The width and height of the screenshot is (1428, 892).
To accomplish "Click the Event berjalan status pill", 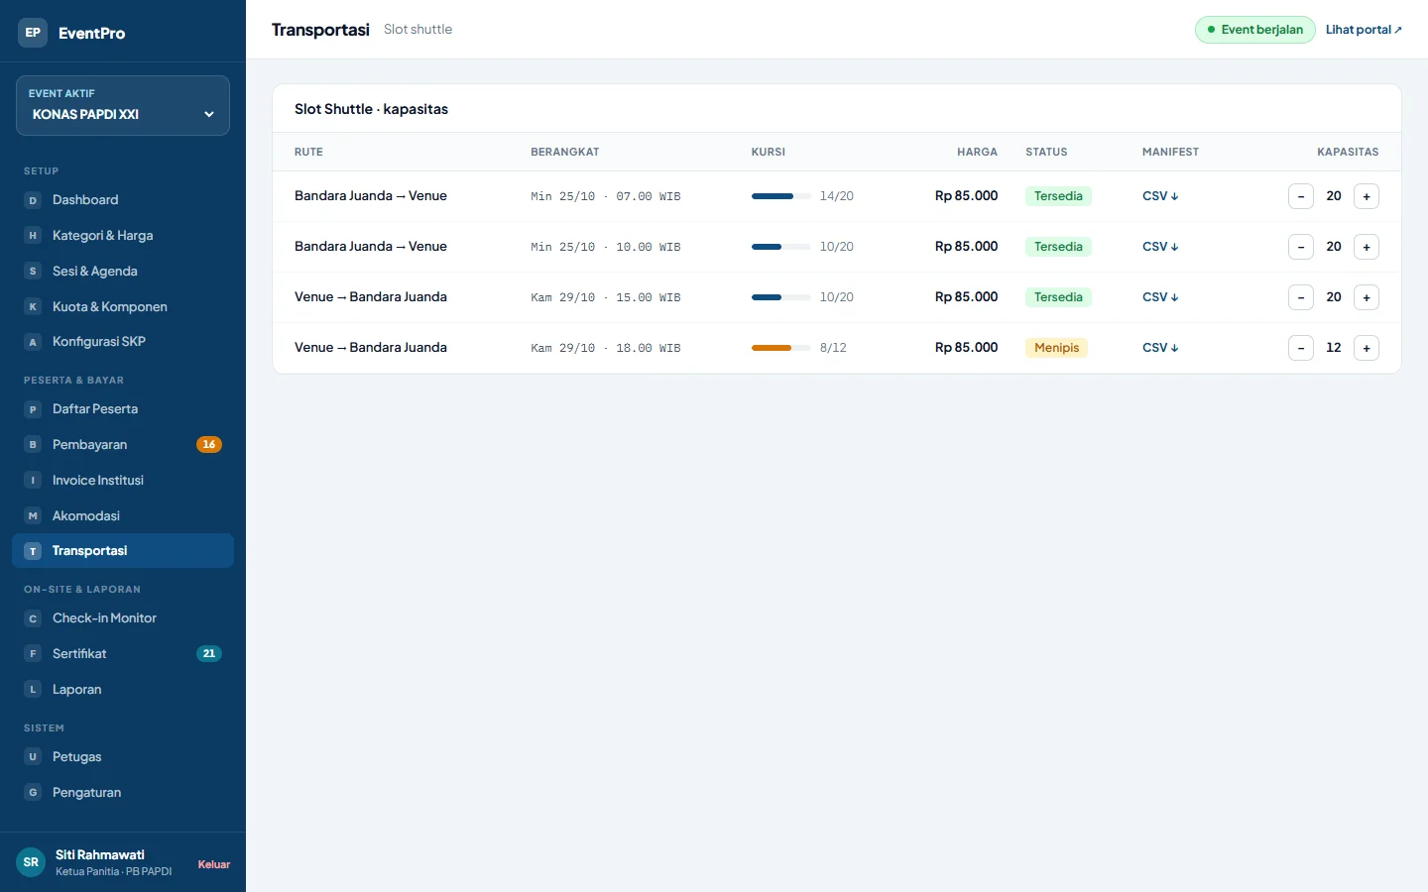I will coord(1255,30).
